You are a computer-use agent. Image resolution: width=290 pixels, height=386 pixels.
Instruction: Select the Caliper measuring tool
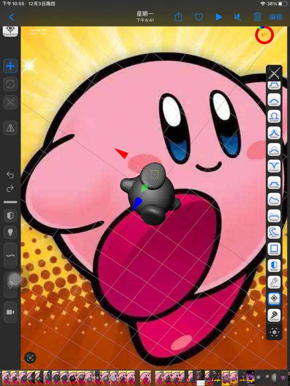point(274,315)
